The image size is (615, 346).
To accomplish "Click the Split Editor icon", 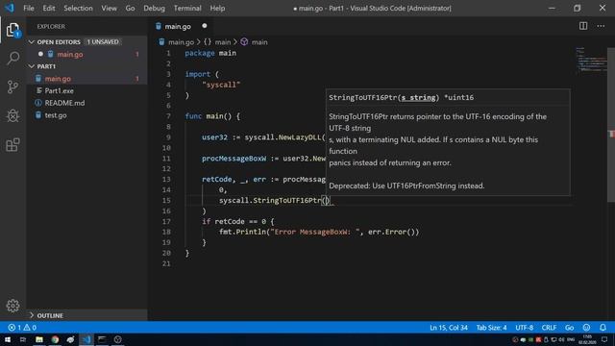I will pos(583,26).
